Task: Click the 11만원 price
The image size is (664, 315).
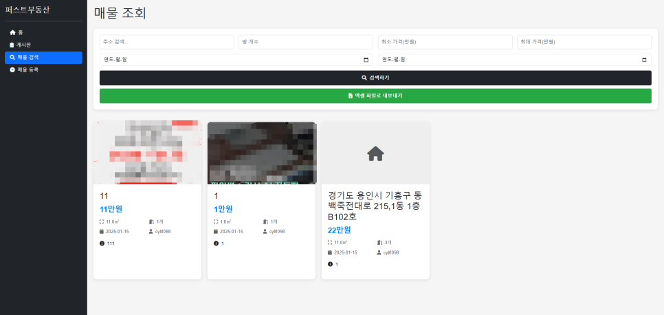Action: [x=111, y=209]
